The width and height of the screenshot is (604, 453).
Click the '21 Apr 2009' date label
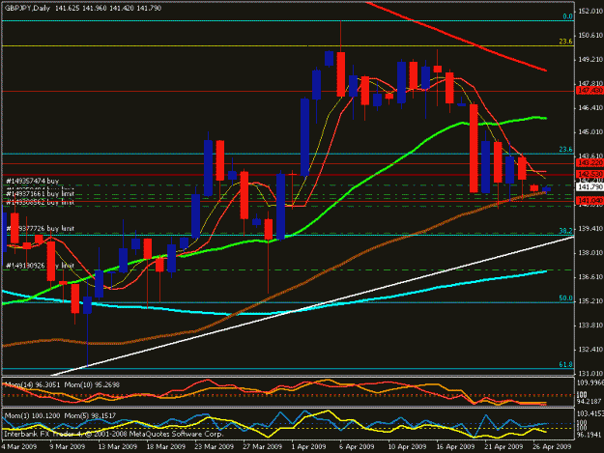point(503,446)
